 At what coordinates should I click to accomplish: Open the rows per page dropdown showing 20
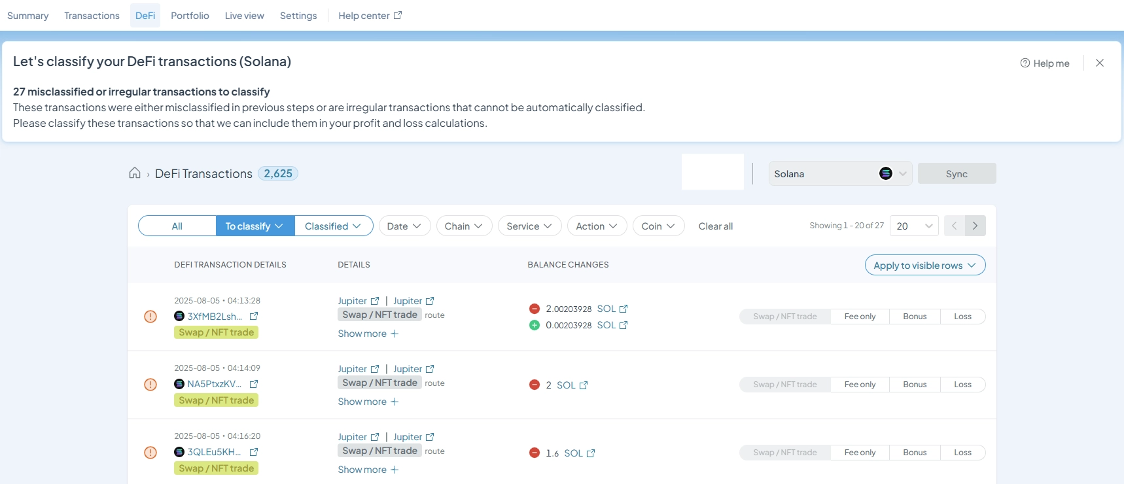[x=914, y=226]
